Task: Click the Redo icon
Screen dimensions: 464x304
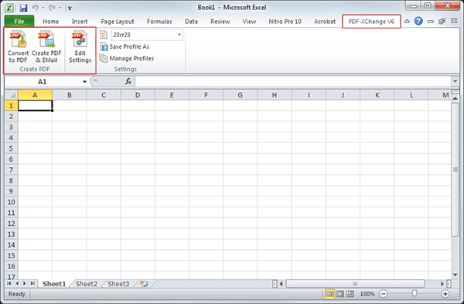Action: (x=52, y=8)
